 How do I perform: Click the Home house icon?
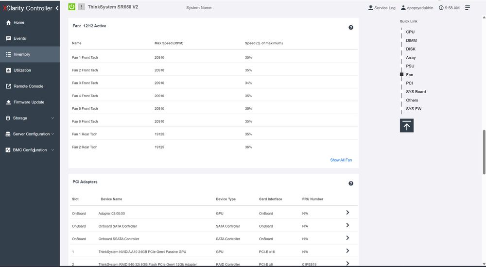[8, 23]
